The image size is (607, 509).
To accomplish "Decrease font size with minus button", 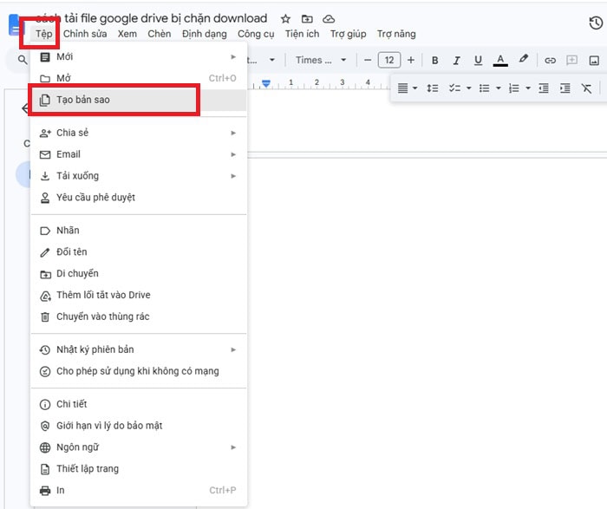I will click(x=368, y=60).
